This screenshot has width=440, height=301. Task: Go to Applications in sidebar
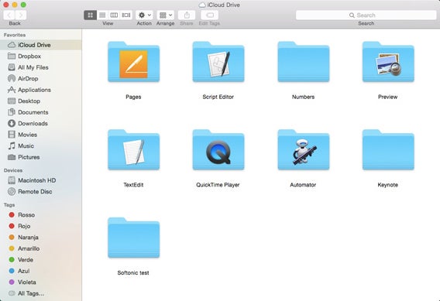pyautogui.click(x=41, y=90)
